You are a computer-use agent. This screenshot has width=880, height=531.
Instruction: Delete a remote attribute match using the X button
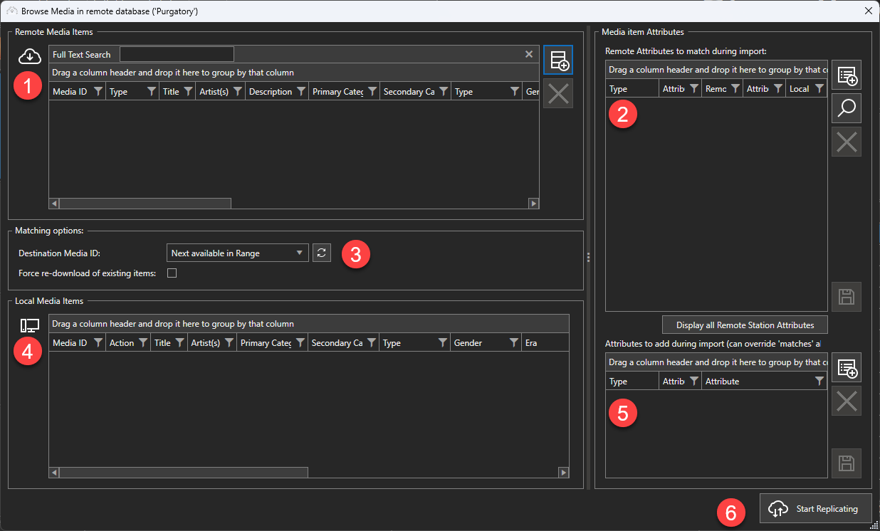coord(847,142)
